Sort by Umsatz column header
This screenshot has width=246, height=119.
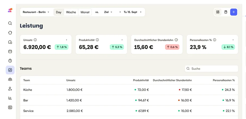tap(71, 80)
